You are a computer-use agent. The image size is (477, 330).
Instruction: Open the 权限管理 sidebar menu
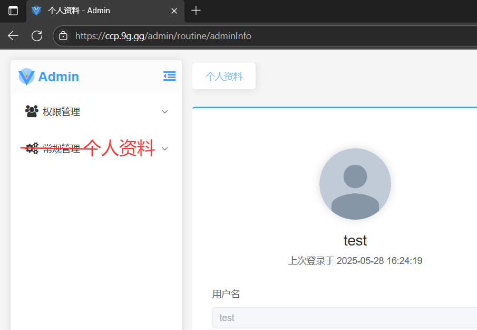96,112
